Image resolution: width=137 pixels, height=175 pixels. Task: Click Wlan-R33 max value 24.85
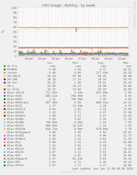127,155
